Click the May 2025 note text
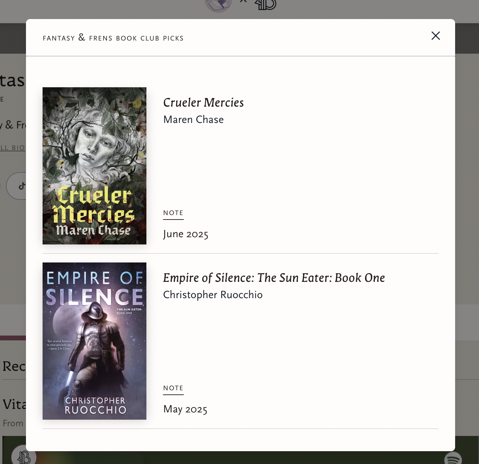479x464 pixels. (x=185, y=409)
